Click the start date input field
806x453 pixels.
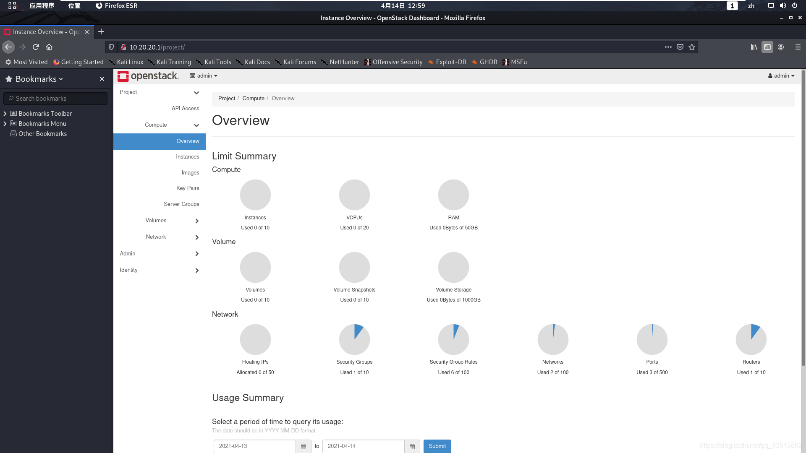pos(255,446)
